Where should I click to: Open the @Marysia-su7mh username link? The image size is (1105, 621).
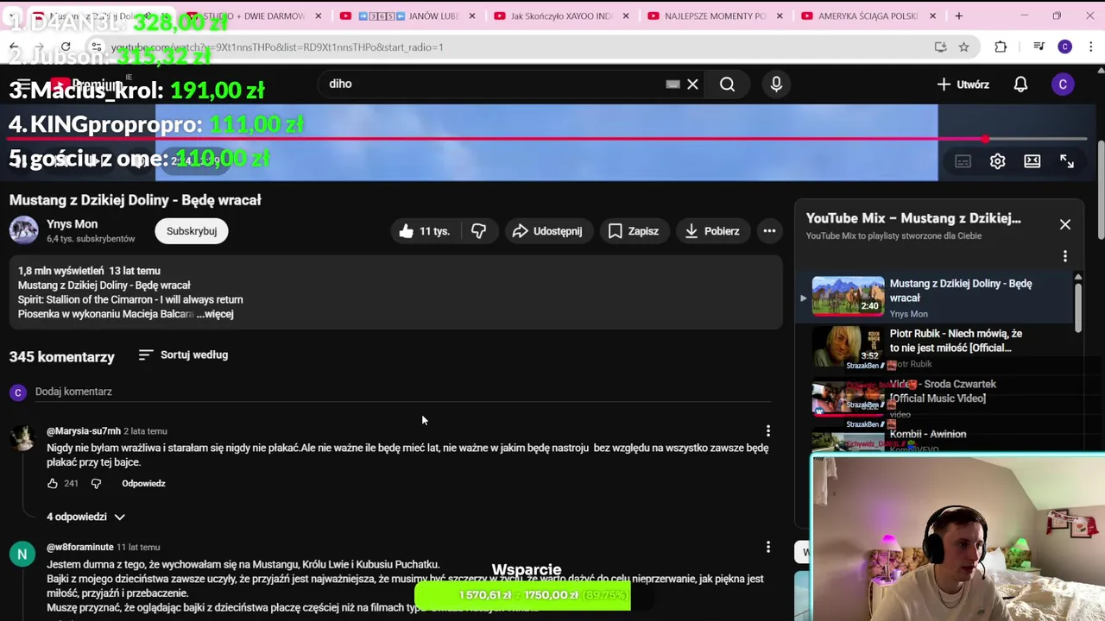click(84, 431)
